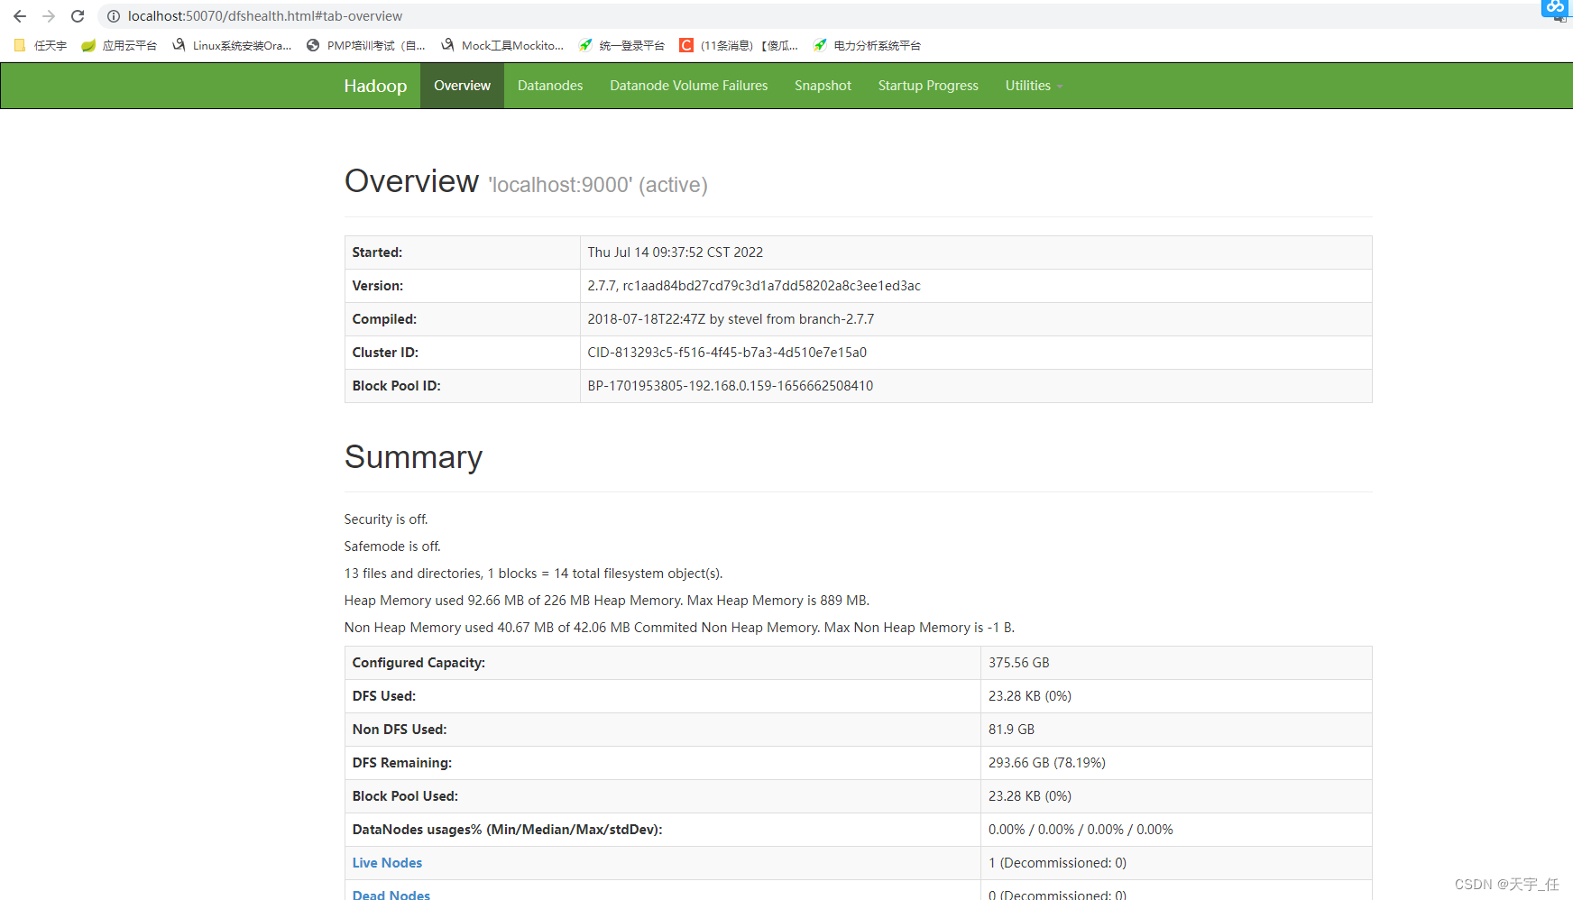
Task: Click the browser forward arrow
Action: click(x=49, y=16)
